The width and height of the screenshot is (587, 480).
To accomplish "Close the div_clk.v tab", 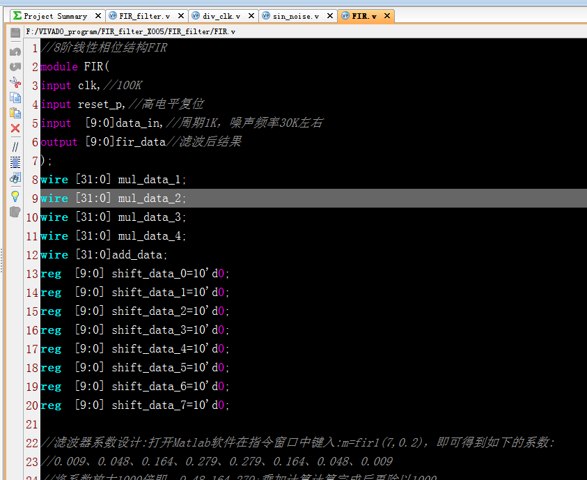I will click(251, 15).
